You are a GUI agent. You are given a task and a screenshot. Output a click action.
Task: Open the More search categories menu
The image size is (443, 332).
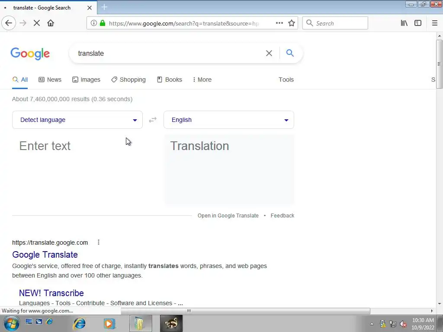coord(202,80)
